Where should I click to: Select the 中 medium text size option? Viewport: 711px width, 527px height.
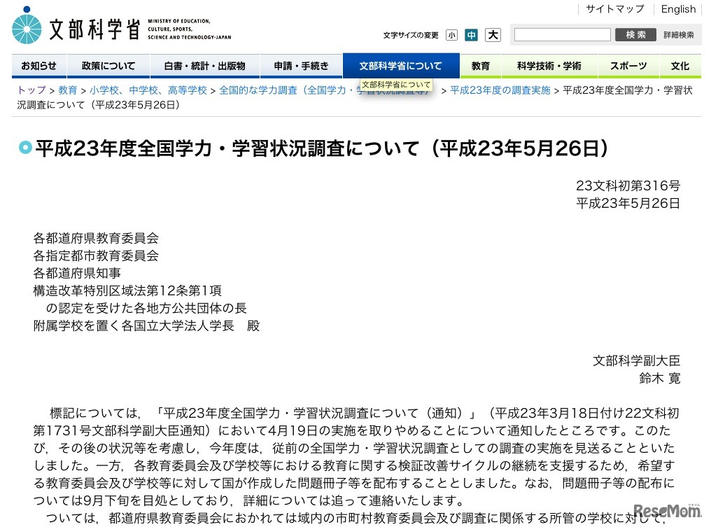click(472, 34)
